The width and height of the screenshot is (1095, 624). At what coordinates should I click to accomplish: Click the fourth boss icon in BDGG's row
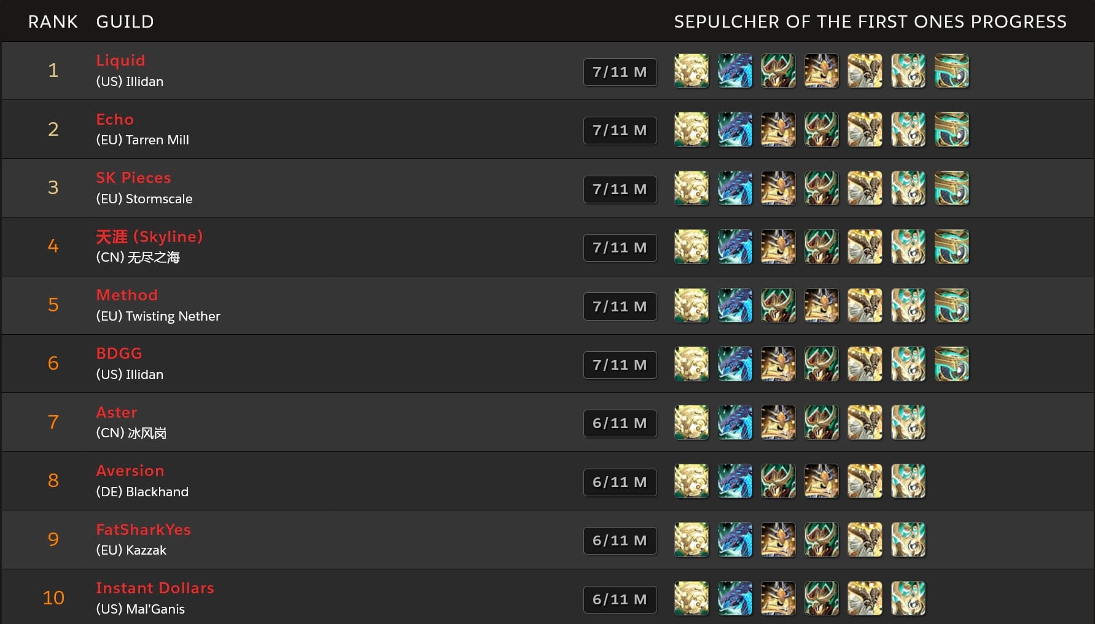coord(822,364)
